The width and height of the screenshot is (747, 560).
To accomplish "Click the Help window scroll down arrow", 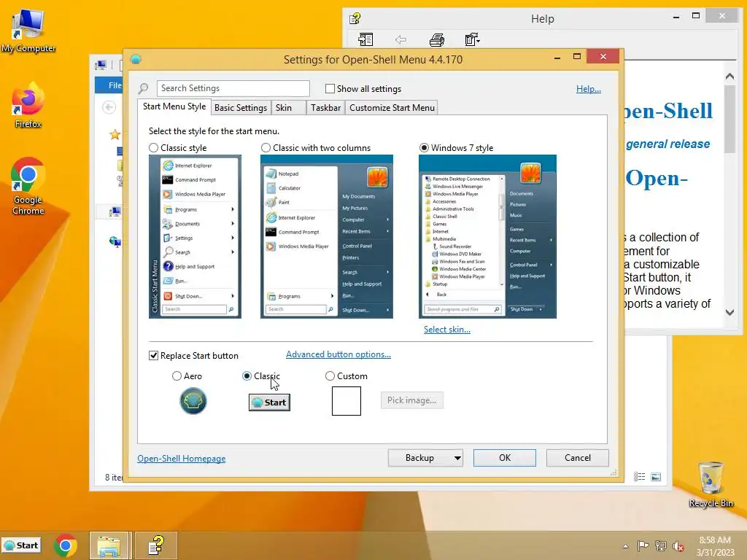I will (729, 313).
